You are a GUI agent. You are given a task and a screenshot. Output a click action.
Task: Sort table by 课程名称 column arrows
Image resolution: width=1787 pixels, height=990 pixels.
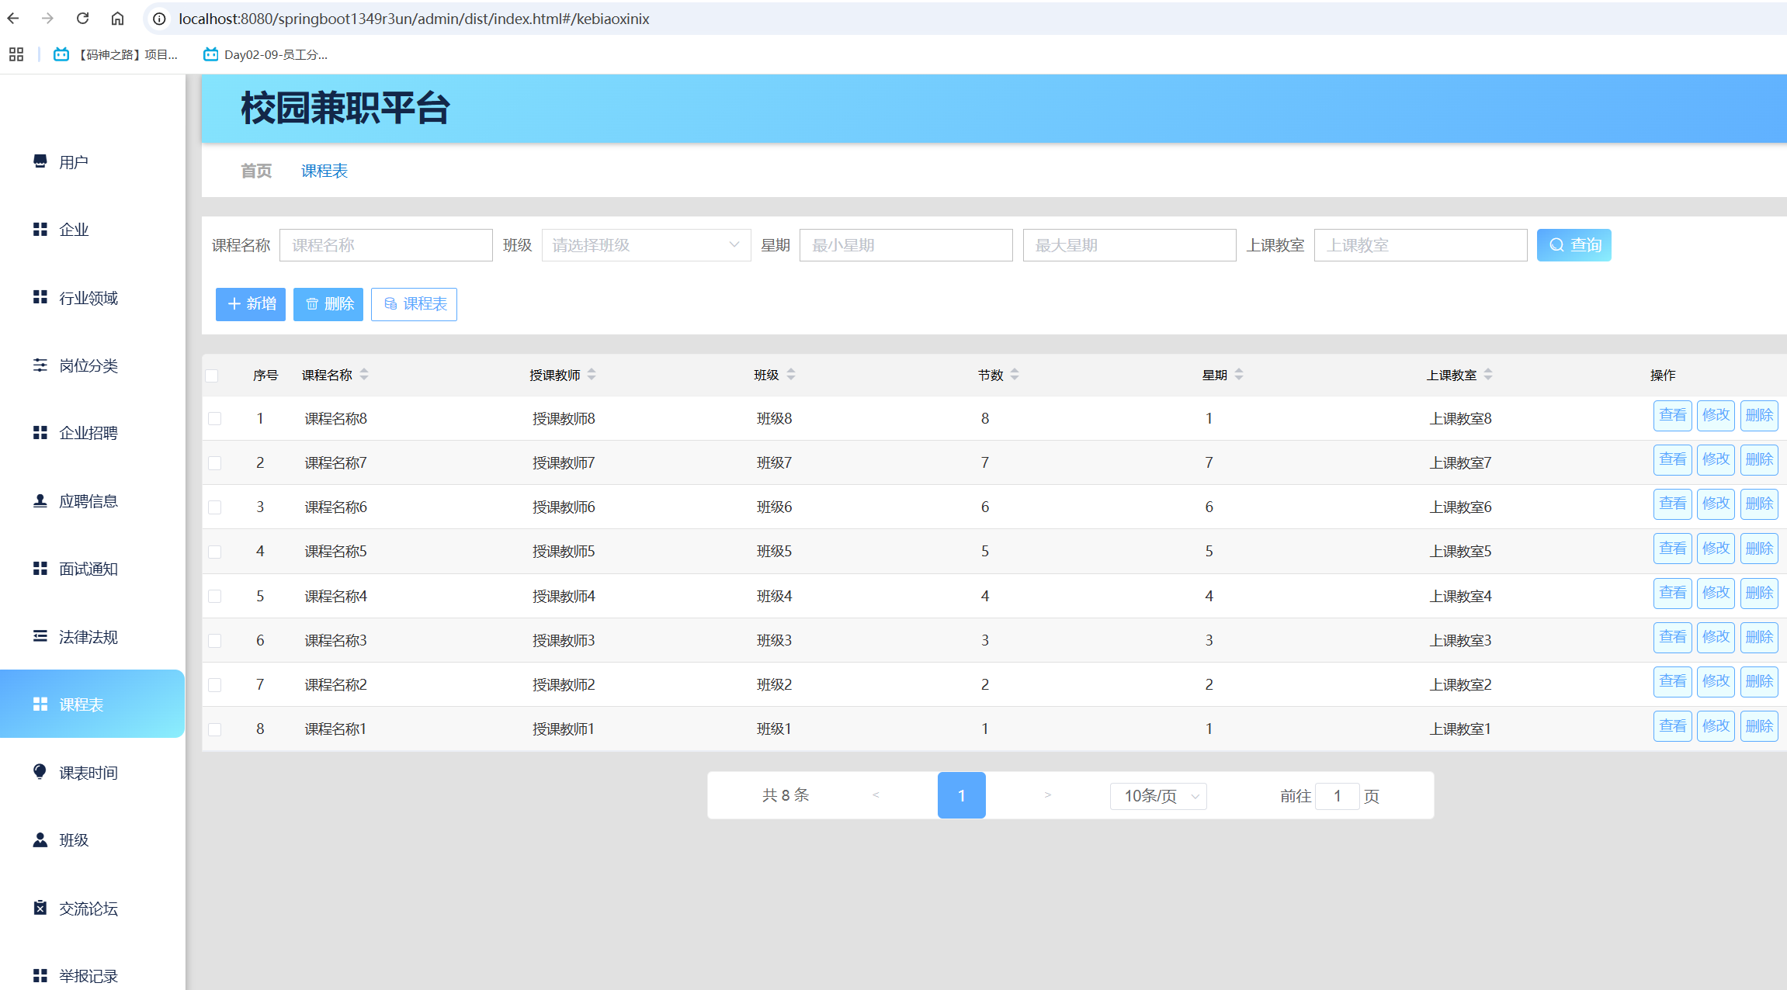(x=364, y=375)
